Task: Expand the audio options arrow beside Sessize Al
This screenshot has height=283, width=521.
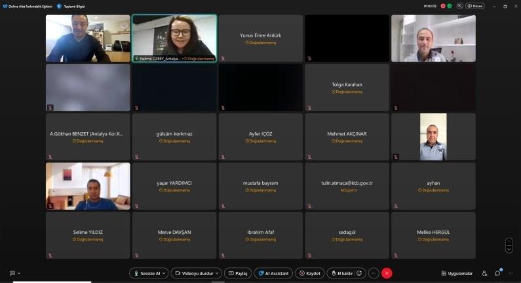Action: tap(164, 273)
